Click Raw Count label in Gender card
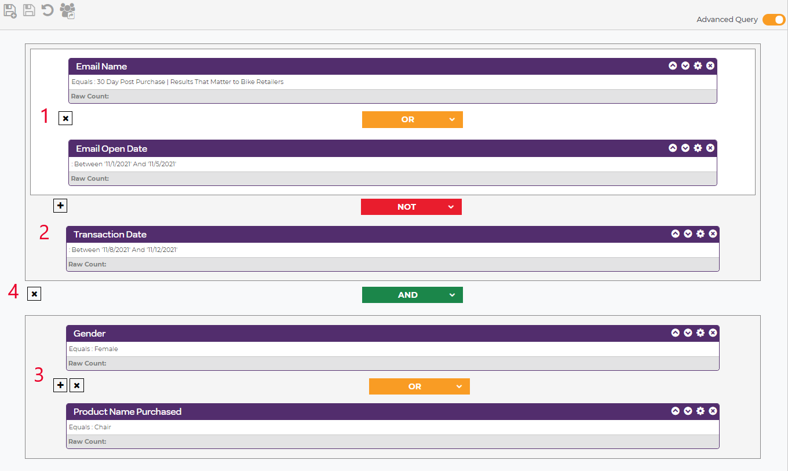Image resolution: width=788 pixels, height=471 pixels. click(x=87, y=363)
